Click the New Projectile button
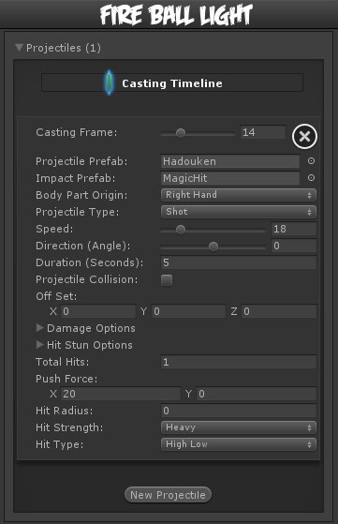This screenshot has width=338, height=524. [168, 495]
